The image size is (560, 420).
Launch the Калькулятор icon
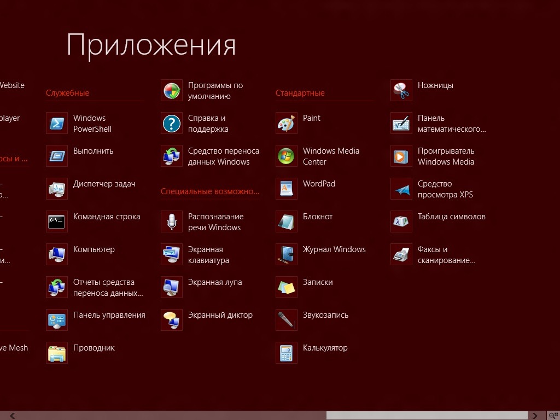pos(287,353)
